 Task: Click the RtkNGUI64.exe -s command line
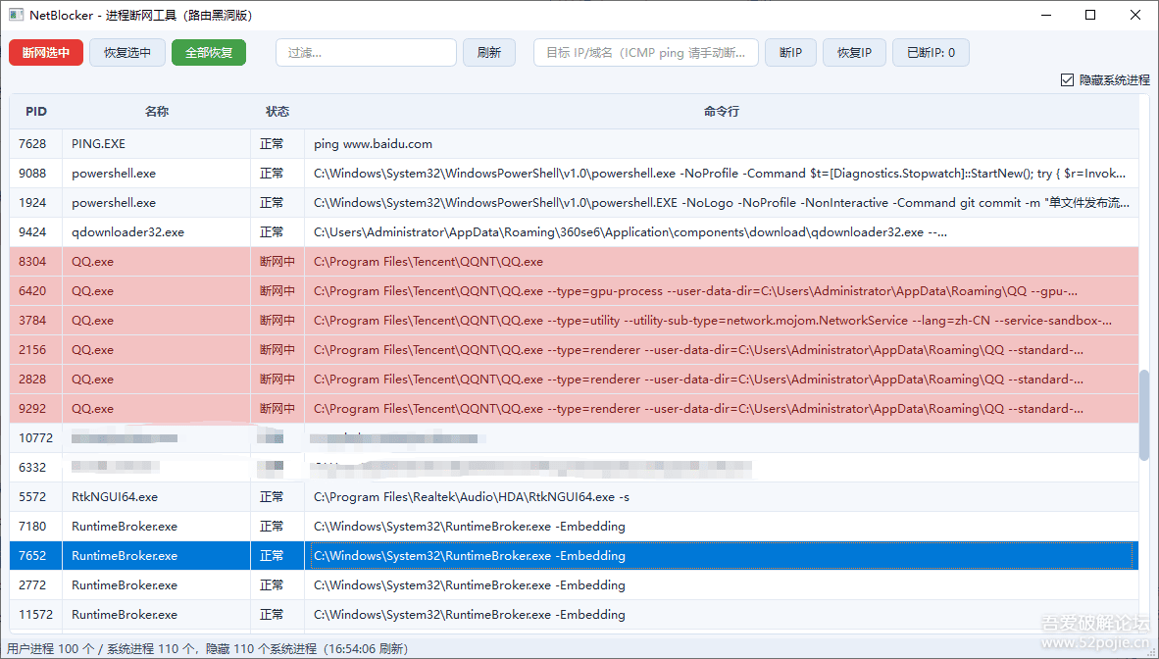tap(472, 497)
